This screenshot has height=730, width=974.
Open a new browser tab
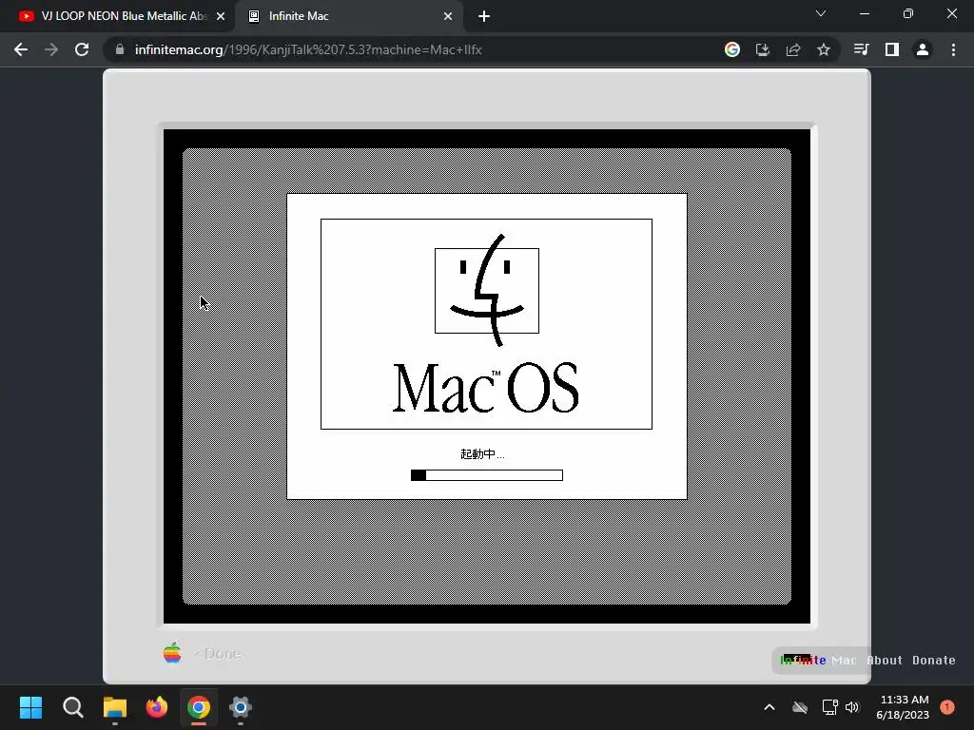(484, 16)
